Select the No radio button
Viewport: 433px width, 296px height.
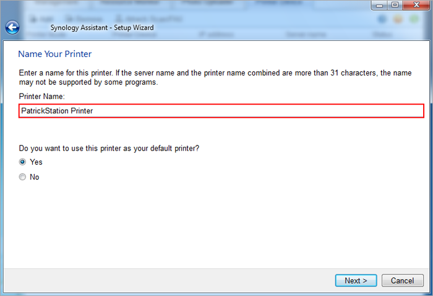pos(23,177)
